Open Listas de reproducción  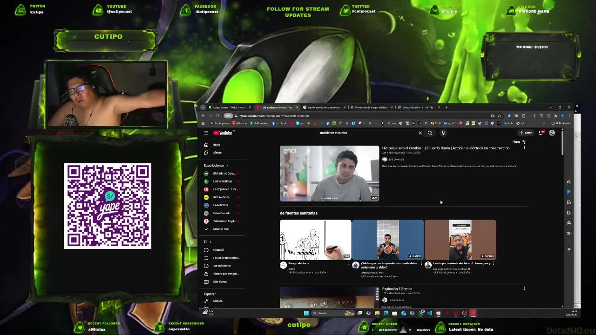222,258
